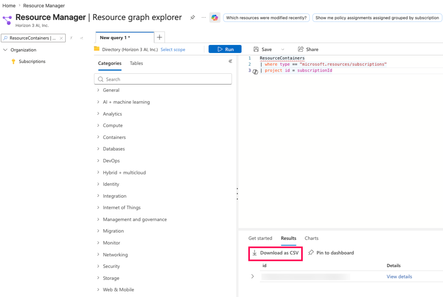This screenshot has height=297, width=443.
Task: Run the query
Action: click(225, 49)
